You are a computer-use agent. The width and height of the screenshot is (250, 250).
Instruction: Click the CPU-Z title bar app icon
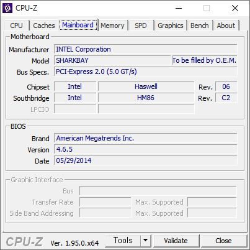point(7,8)
